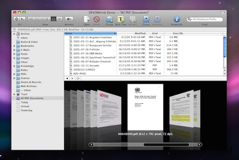
Task: Expand the Science group triangle
Action: 15,79
